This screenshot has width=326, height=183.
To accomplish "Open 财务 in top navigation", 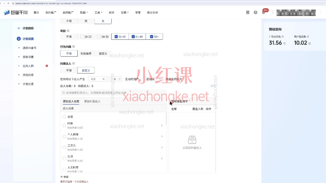I will click(x=111, y=12).
